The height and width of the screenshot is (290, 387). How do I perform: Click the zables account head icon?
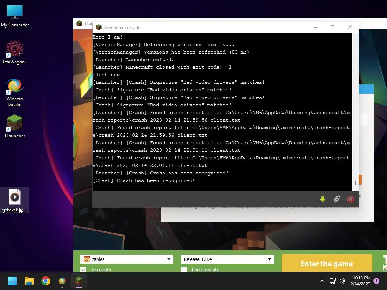[87, 259]
